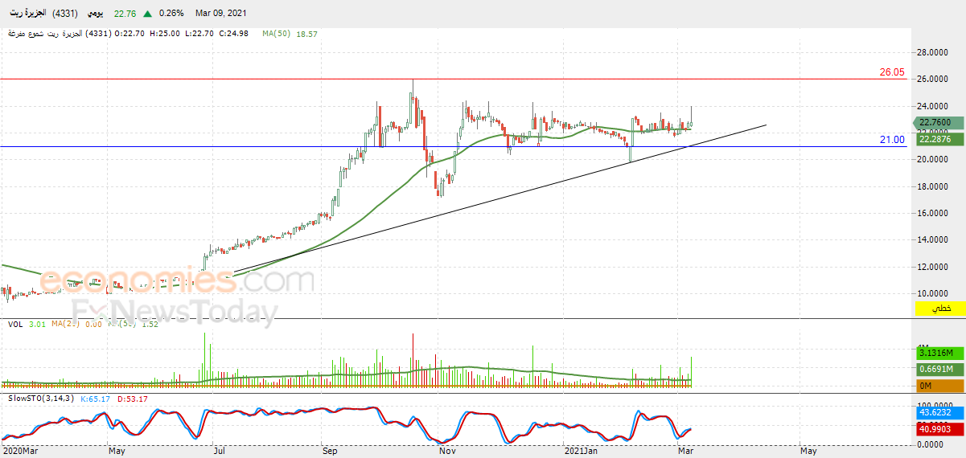Click the first May time axis label
The image size is (966, 458).
click(x=117, y=452)
